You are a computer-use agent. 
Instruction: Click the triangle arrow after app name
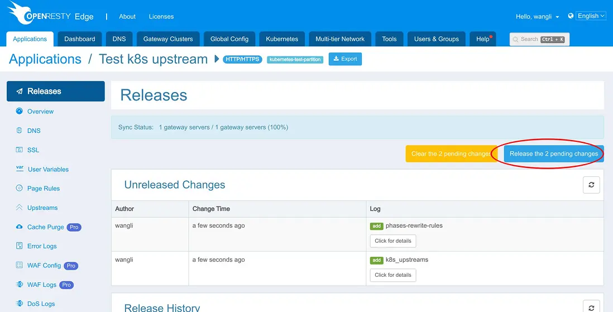pos(217,59)
